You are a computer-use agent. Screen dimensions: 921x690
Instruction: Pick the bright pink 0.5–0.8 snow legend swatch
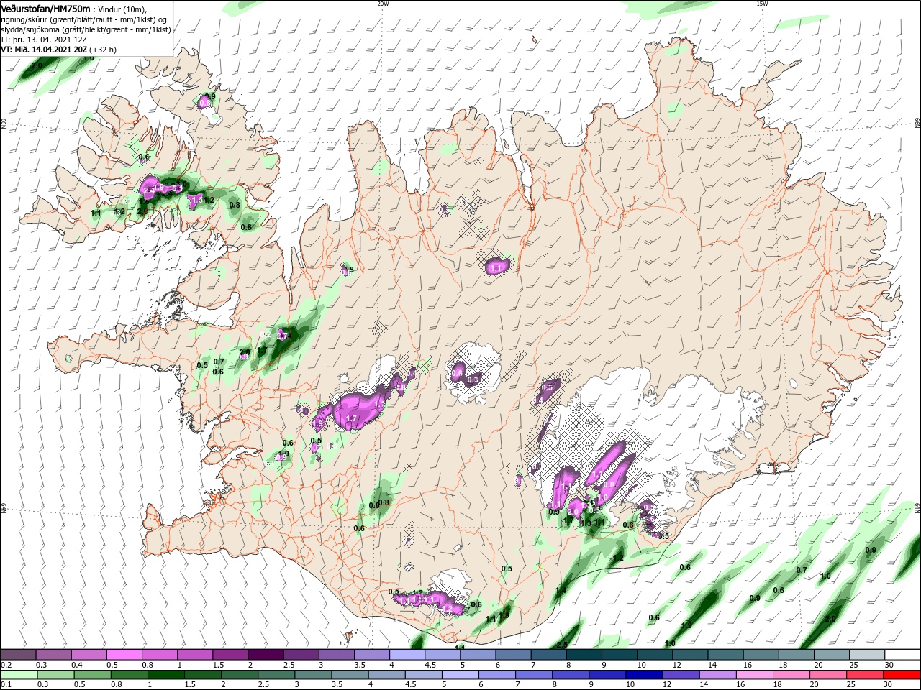pos(124,655)
